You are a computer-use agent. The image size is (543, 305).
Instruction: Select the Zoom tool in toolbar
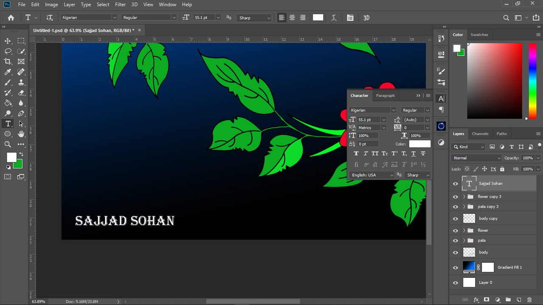click(x=8, y=144)
